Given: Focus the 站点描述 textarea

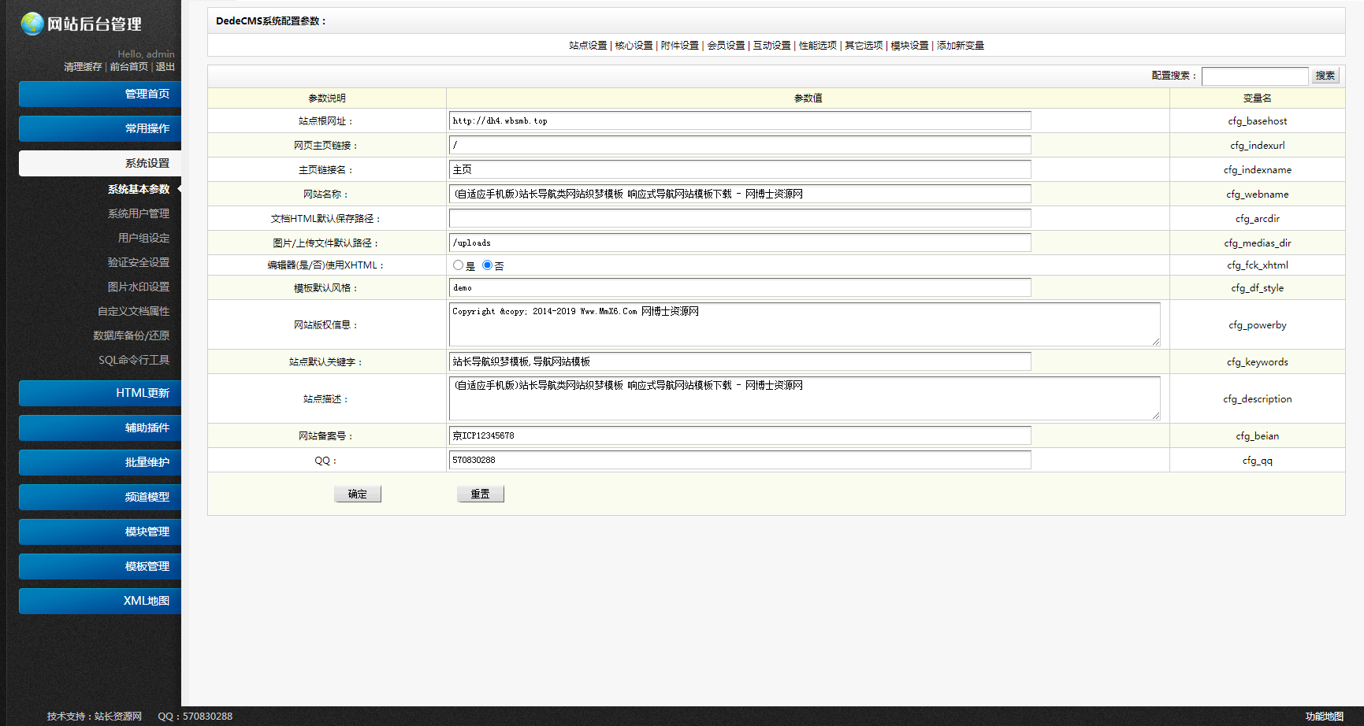Looking at the screenshot, I should pos(805,398).
